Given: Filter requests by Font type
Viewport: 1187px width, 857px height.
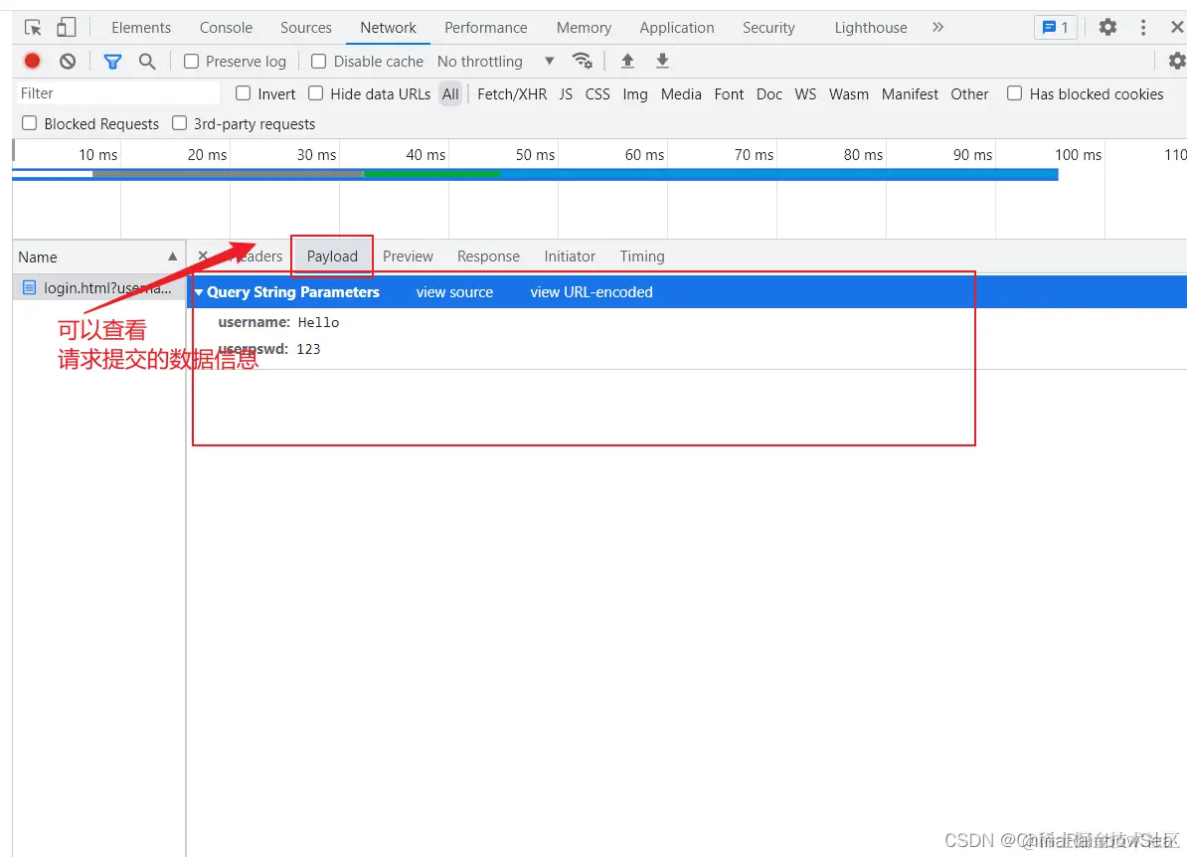Looking at the screenshot, I should [x=729, y=93].
